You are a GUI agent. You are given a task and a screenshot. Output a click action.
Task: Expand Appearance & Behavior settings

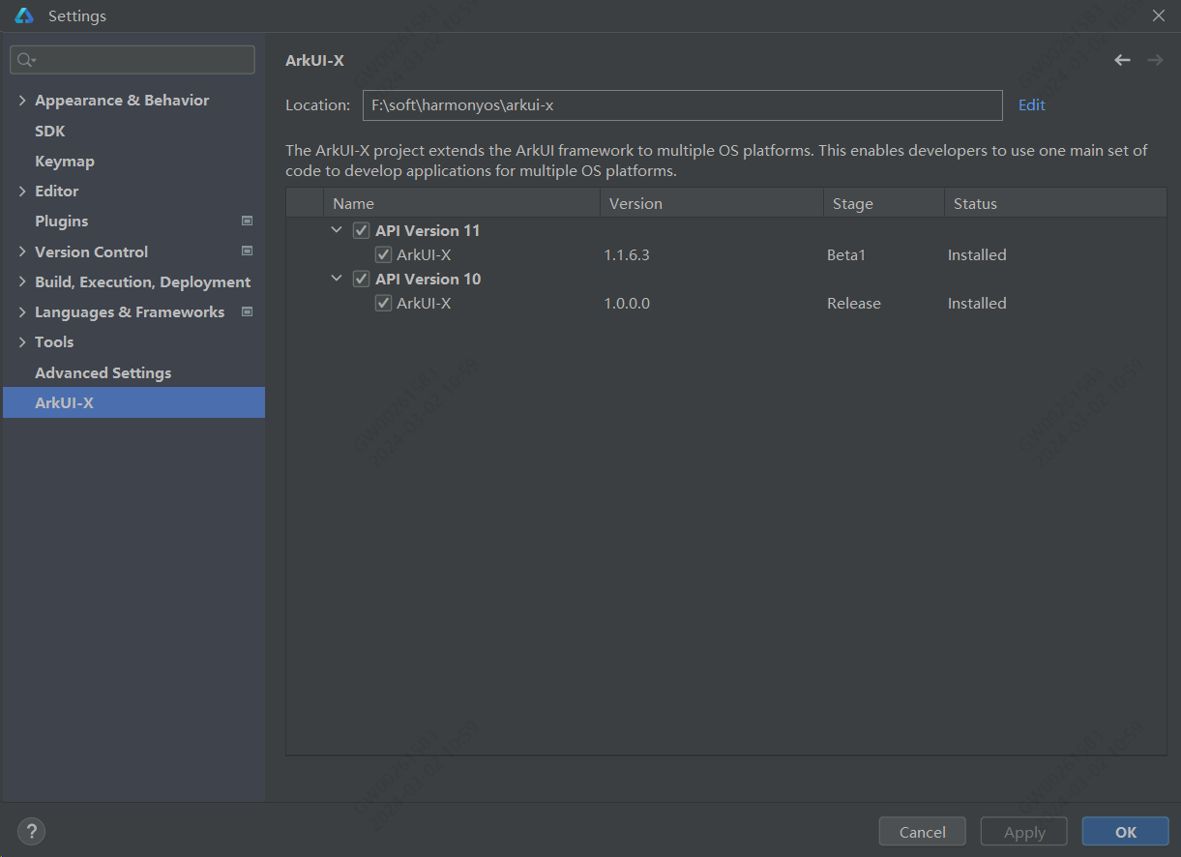22,101
